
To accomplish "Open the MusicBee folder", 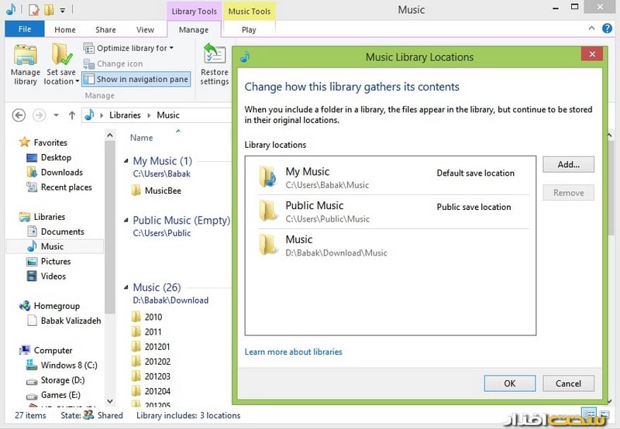I will pos(162,190).
